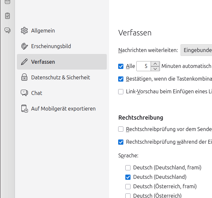This screenshot has height=198, width=212.
Task: Click the gear icon beside Allgemein
Action: click(x=24, y=31)
